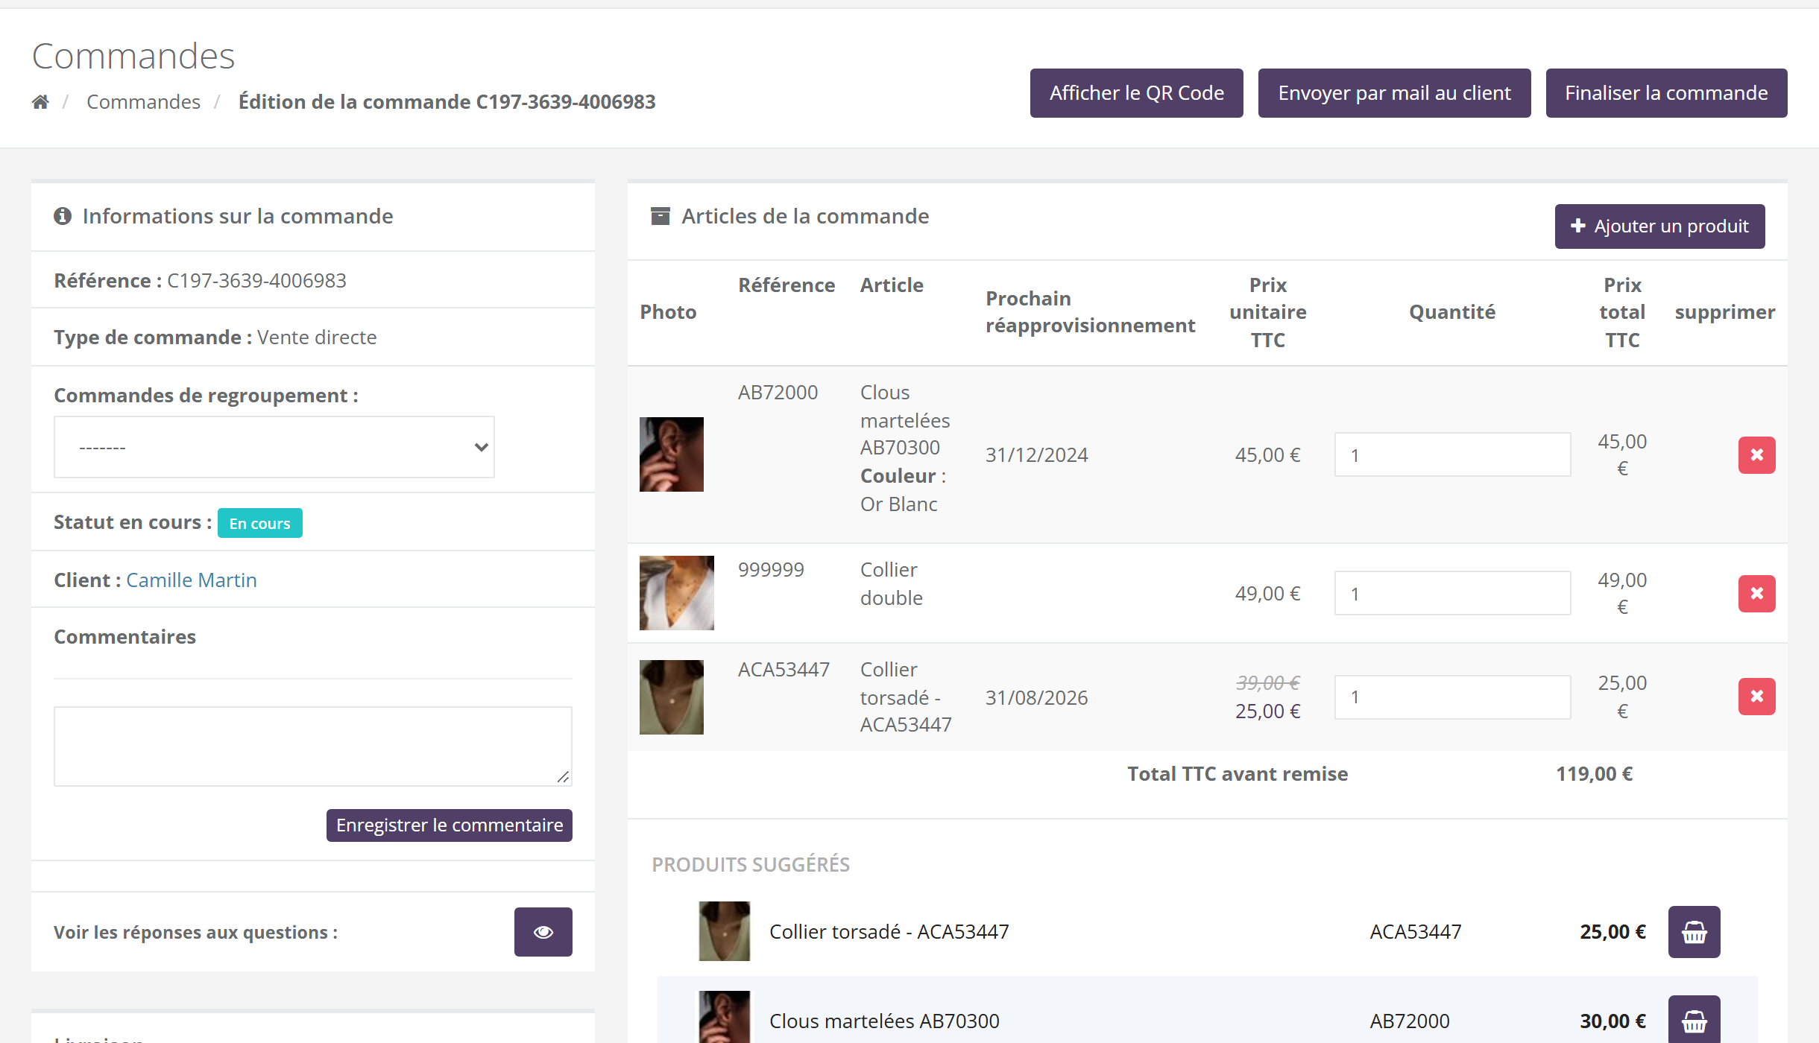
Task: Save comment with Enregistrer le commentaire
Action: tap(449, 825)
